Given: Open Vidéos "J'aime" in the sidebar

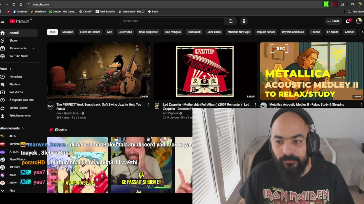Looking at the screenshot, I should [x=19, y=108].
